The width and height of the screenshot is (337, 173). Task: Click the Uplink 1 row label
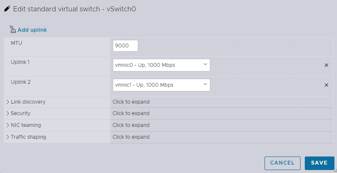coord(20,62)
